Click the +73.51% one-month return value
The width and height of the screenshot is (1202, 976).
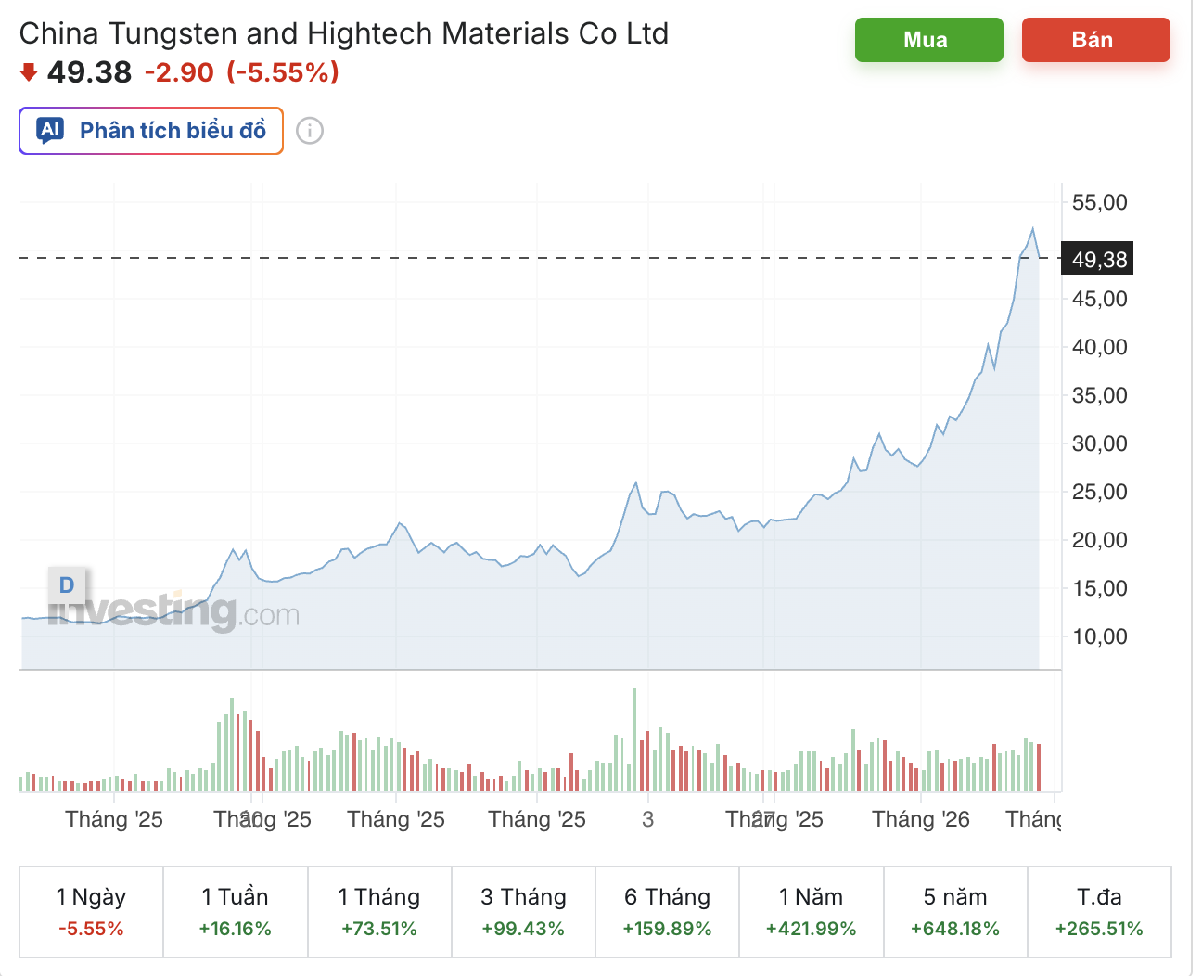[x=379, y=929]
